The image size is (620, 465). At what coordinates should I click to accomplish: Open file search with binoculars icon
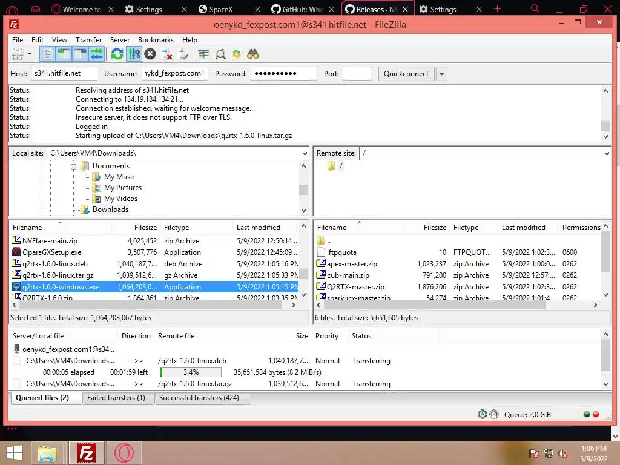(253, 54)
